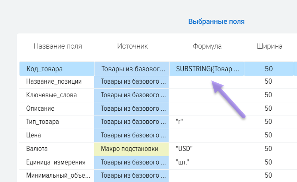Edit the "шт." formula for Единица_измерения
297x182 pixels.
pos(207,162)
